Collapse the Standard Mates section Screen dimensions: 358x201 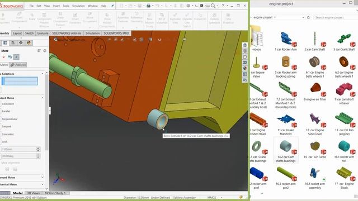(x=43, y=98)
